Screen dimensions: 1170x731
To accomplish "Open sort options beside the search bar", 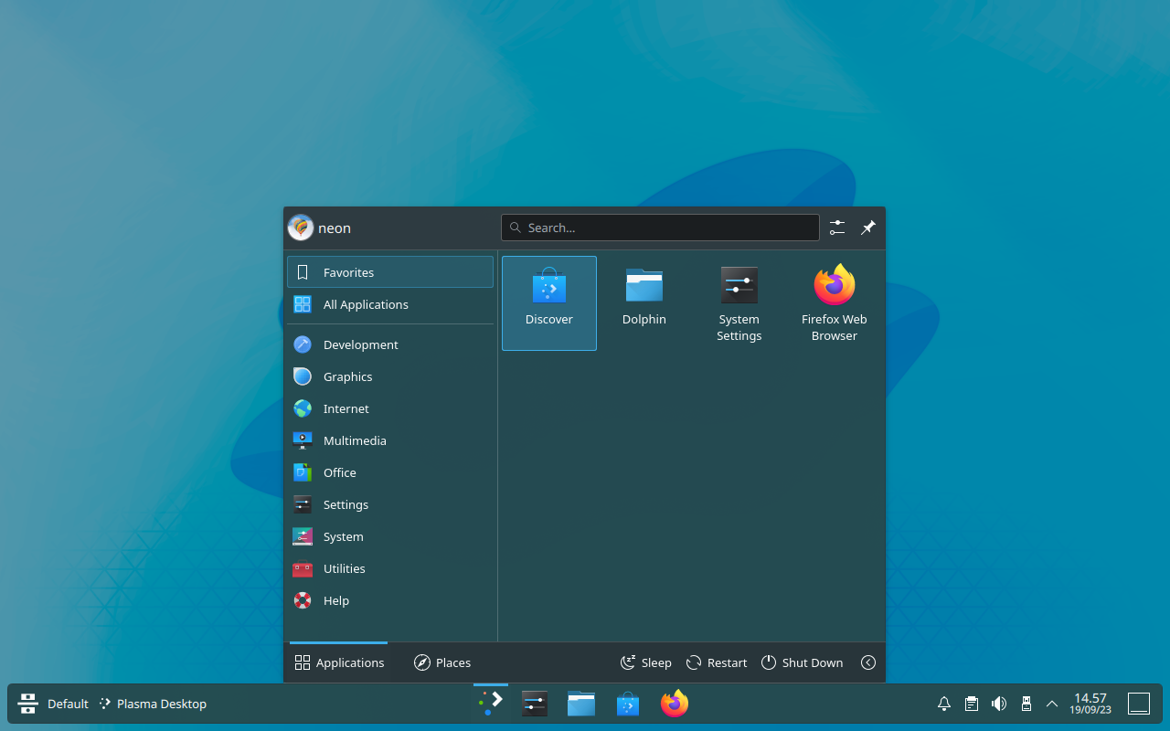I will (x=836, y=228).
